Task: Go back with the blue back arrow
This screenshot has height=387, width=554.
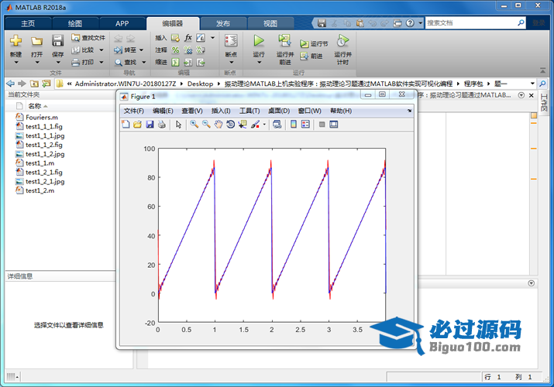Action: click(x=11, y=84)
